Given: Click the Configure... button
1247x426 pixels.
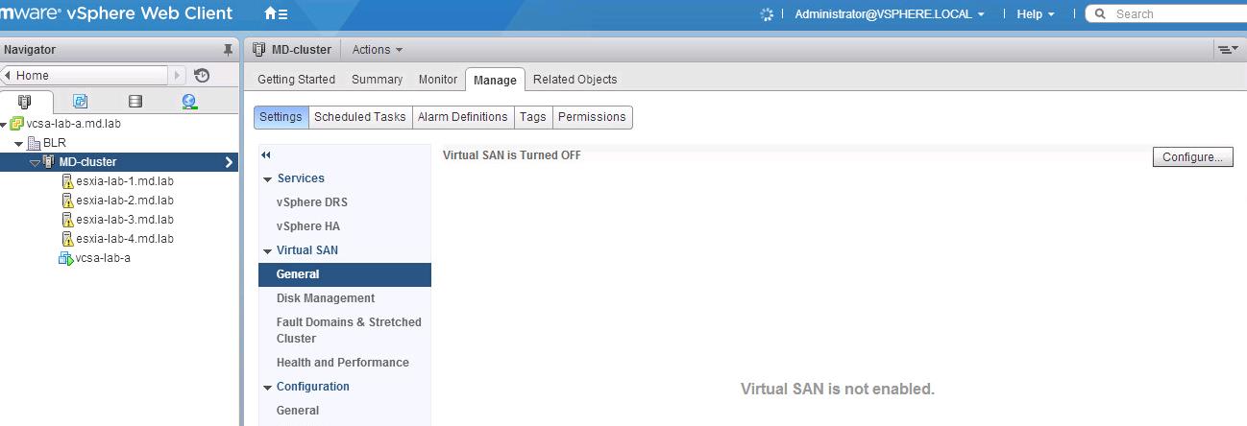Looking at the screenshot, I should coord(1191,157).
